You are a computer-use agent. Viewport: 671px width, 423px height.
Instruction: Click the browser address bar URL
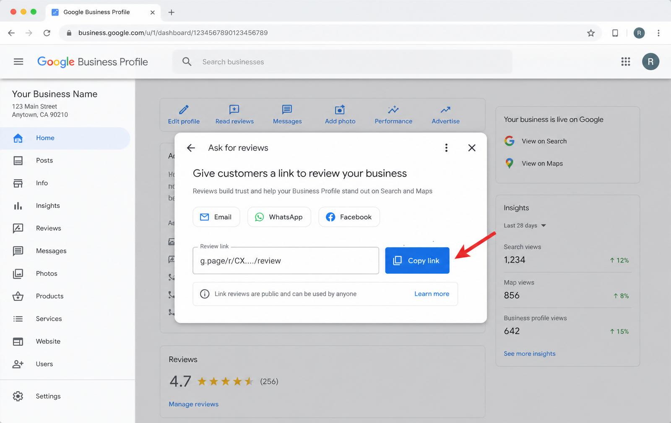point(173,33)
